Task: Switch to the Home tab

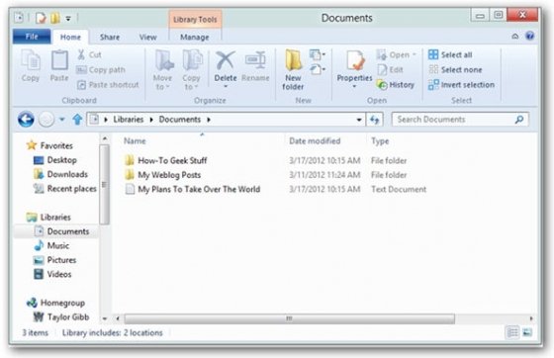Action: 70,37
